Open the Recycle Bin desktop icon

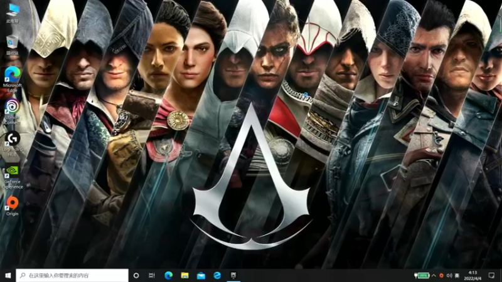[13, 45]
